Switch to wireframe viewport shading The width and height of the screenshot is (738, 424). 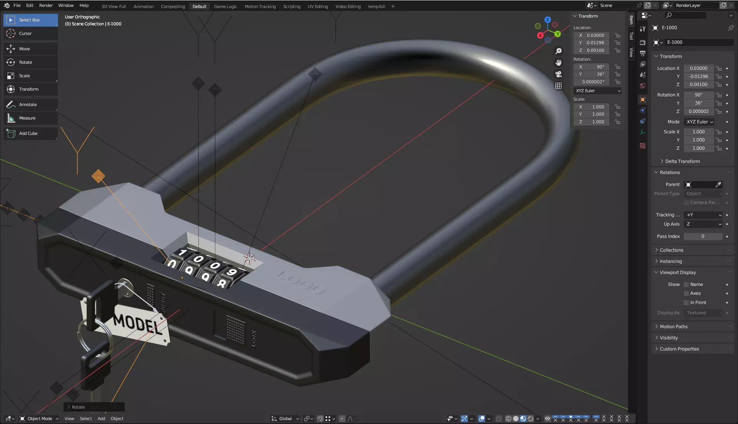[x=508, y=419]
